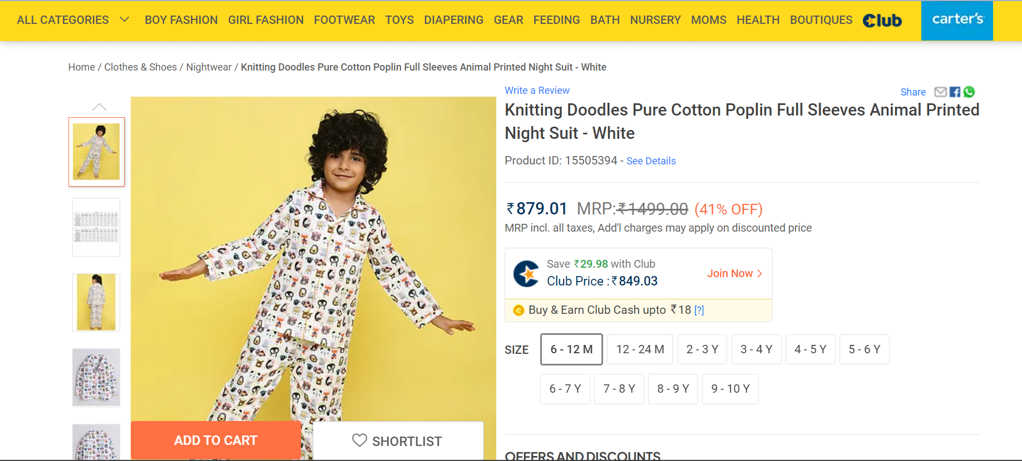This screenshot has height=461, width=1022.
Task: Choose size 2 - 3 Y
Action: (x=702, y=349)
